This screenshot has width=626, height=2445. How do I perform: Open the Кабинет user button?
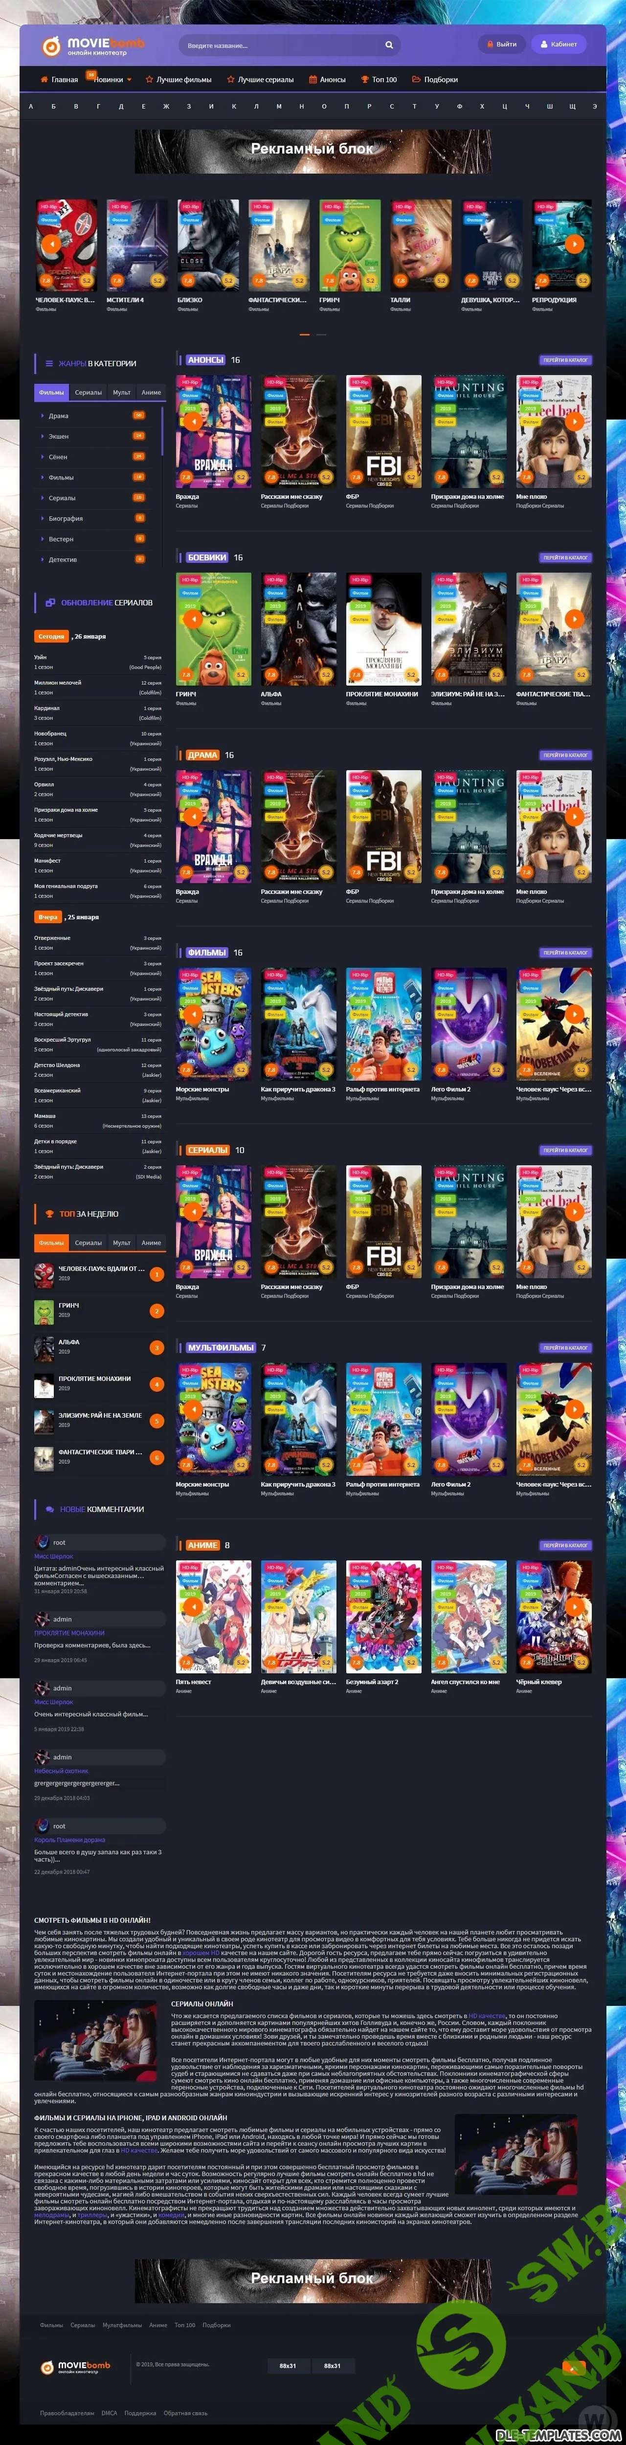[559, 44]
